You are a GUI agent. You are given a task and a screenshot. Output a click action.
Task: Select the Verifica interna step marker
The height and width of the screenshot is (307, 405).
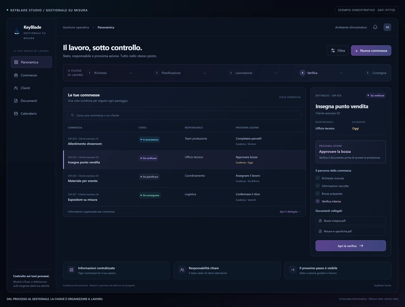[x=318, y=201]
